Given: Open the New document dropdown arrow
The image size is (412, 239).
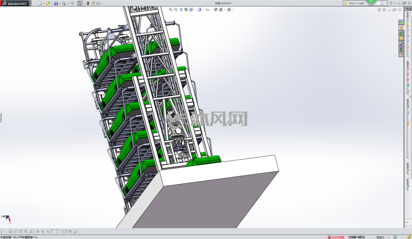Looking at the screenshot, I should [44, 4].
